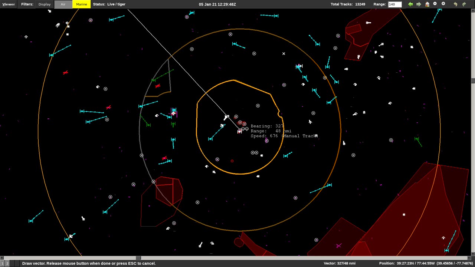Click the date and time readout

coord(217,4)
